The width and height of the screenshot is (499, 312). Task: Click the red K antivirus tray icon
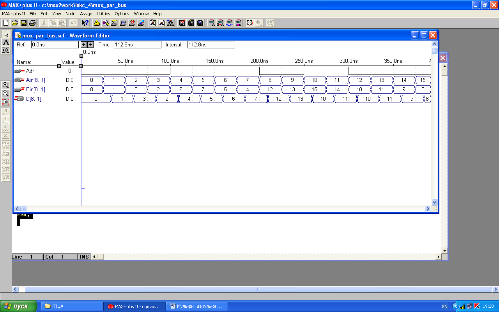click(x=477, y=306)
